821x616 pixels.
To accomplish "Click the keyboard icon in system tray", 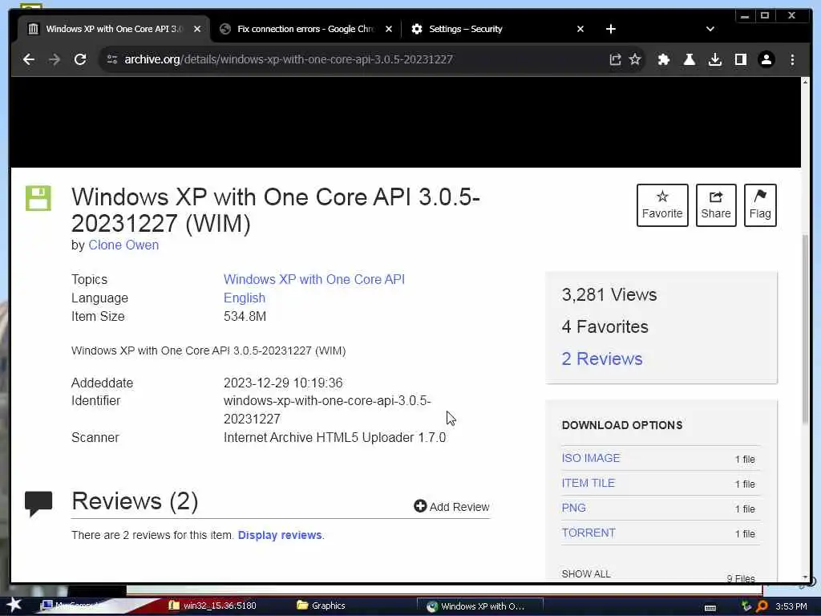I will coord(710,607).
